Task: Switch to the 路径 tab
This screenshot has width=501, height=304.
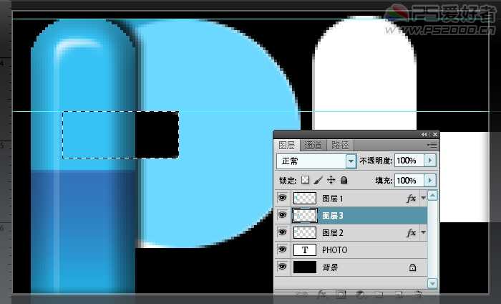Action: coord(340,146)
